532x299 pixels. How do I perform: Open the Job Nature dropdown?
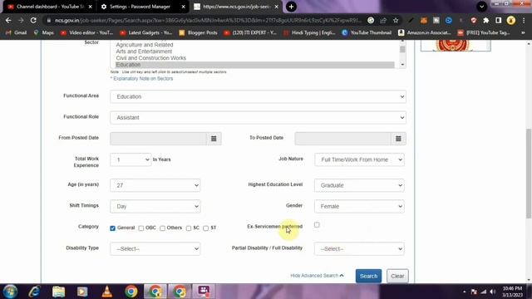(x=359, y=159)
